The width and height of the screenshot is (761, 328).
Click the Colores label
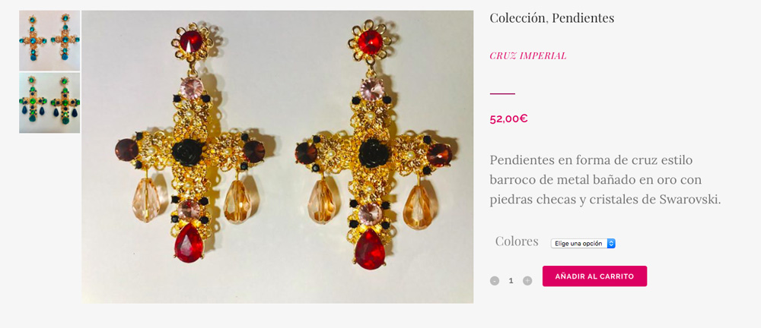click(517, 241)
